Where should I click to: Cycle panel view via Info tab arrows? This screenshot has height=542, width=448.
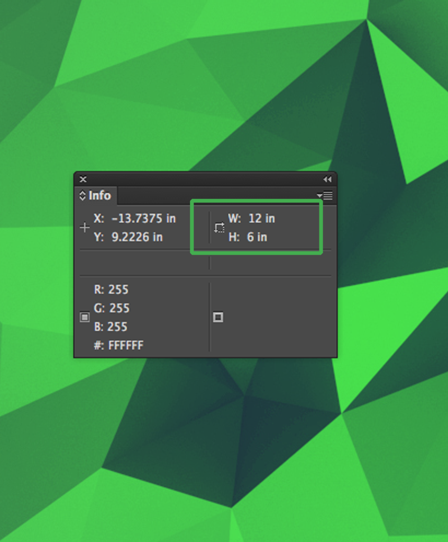(82, 196)
